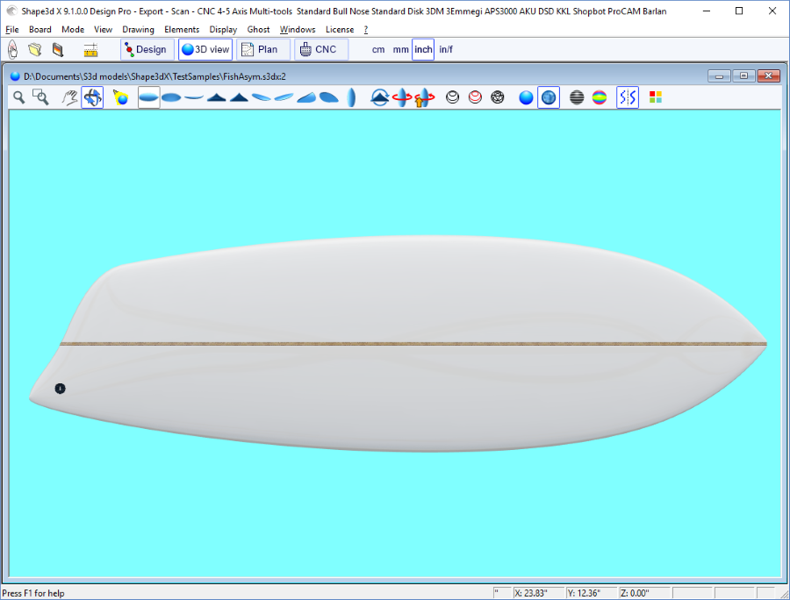Expand the Windows menu
The width and height of the screenshot is (790, 600).
point(298,29)
